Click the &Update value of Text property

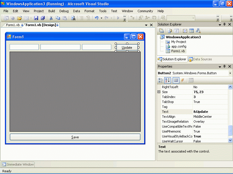(201, 112)
